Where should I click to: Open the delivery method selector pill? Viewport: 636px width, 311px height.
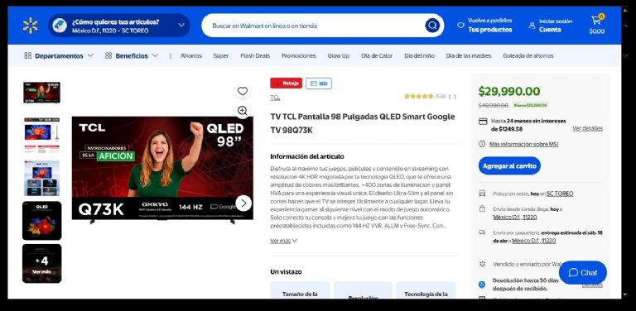tap(119, 26)
